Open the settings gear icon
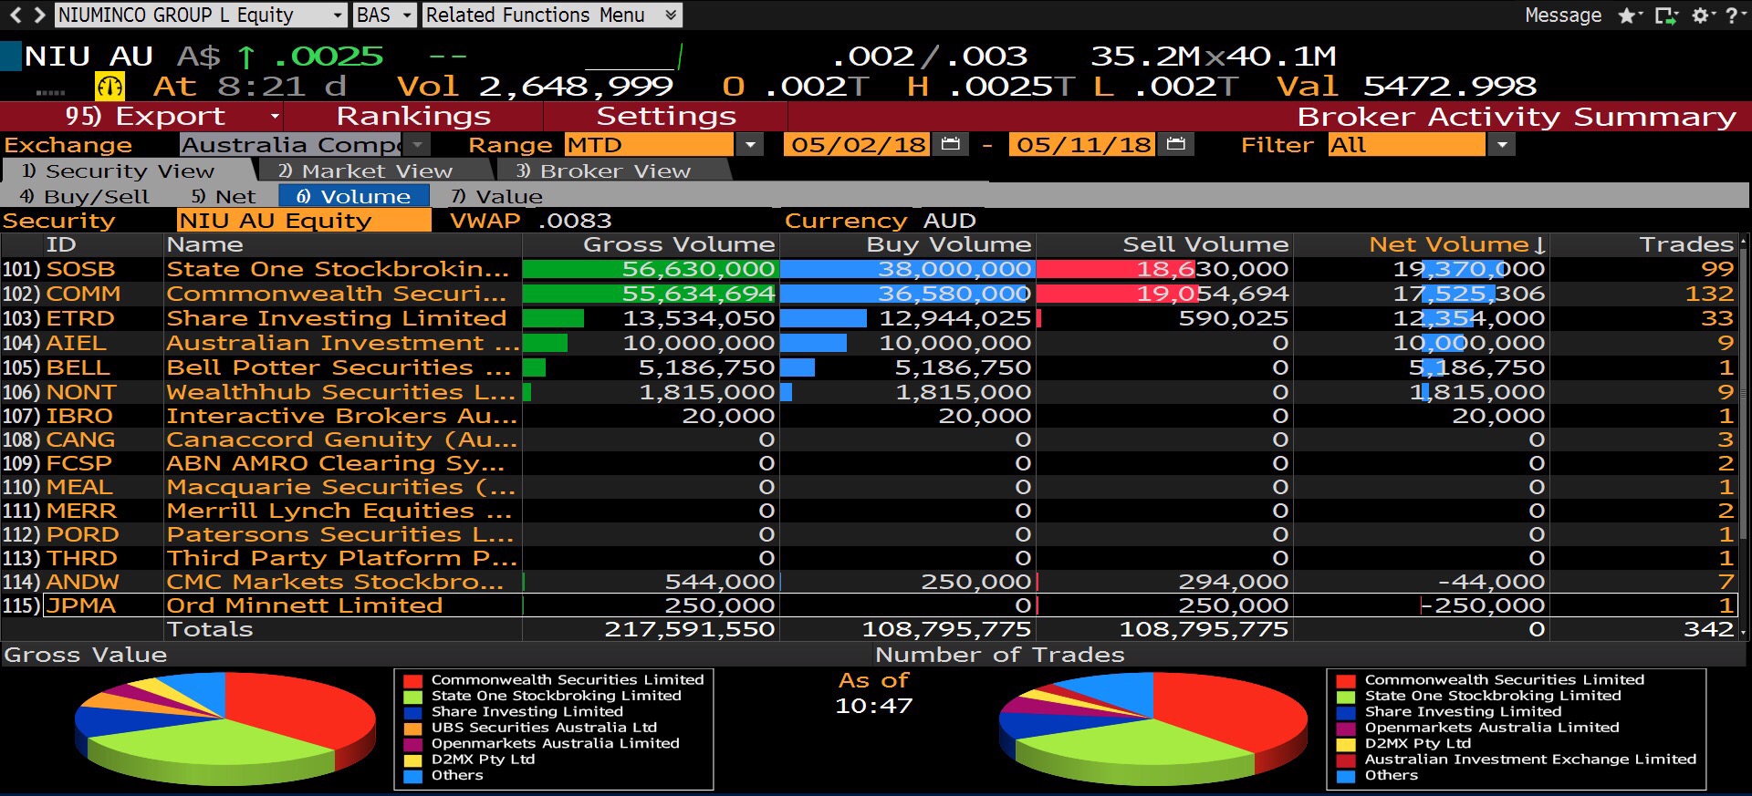Viewport: 1752px width, 796px height. pos(1700,16)
